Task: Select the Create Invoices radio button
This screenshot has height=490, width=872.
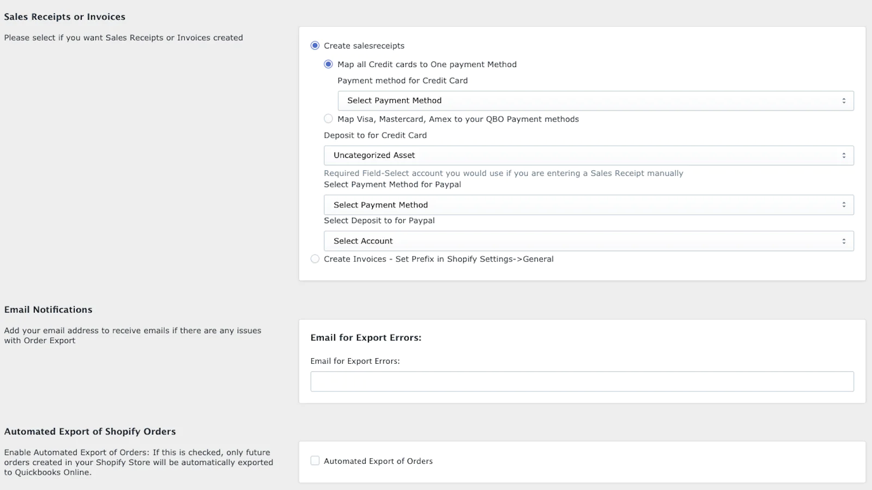Action: [315, 259]
